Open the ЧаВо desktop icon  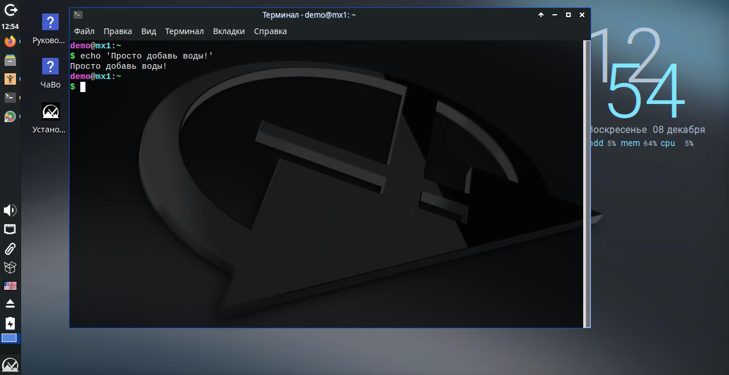point(50,74)
